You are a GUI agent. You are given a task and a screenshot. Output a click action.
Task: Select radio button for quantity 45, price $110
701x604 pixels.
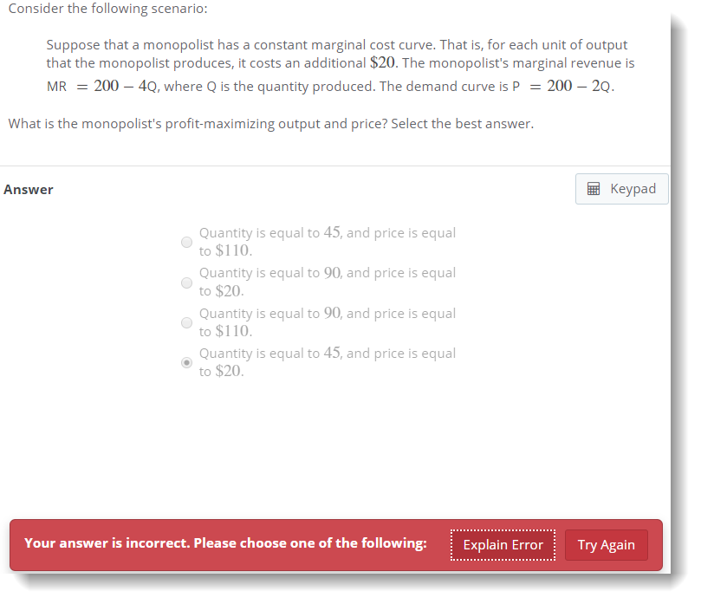186,243
